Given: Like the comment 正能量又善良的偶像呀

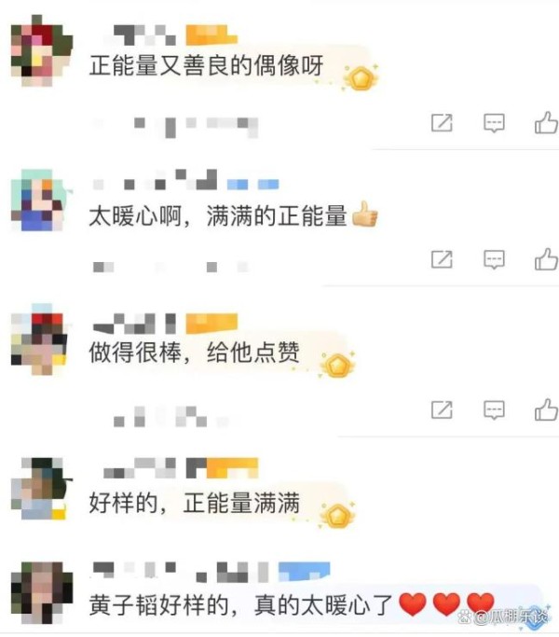Looking at the screenshot, I should click(546, 123).
